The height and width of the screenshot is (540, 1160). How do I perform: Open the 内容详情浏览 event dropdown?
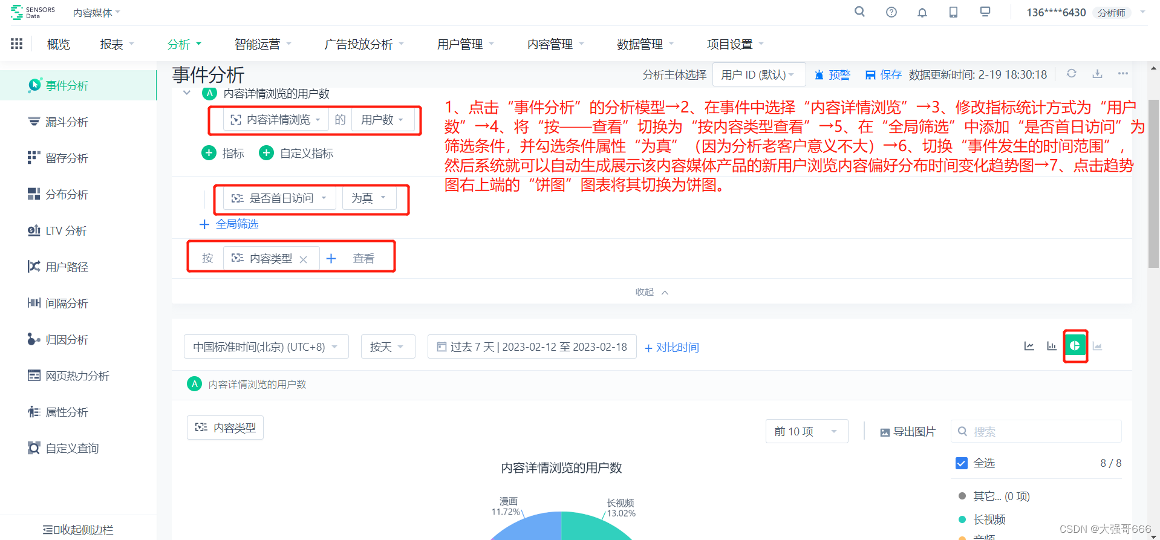click(276, 120)
